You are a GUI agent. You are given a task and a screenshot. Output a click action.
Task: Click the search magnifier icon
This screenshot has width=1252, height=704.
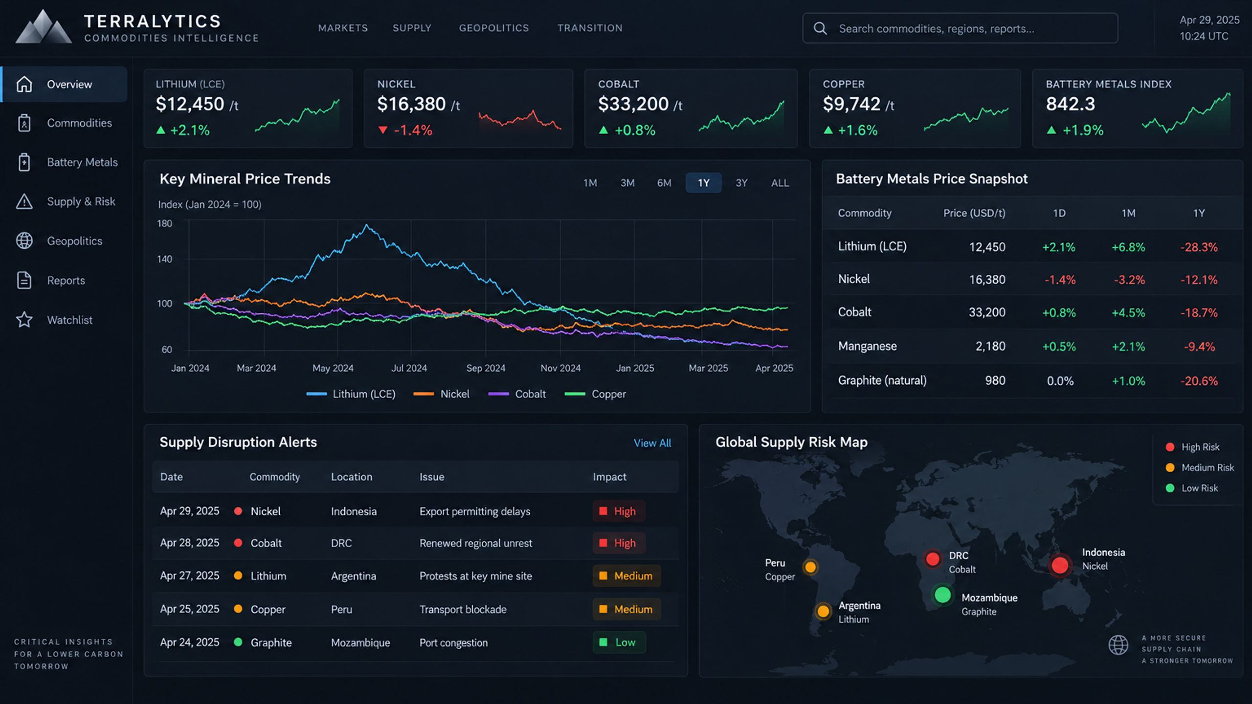point(820,28)
